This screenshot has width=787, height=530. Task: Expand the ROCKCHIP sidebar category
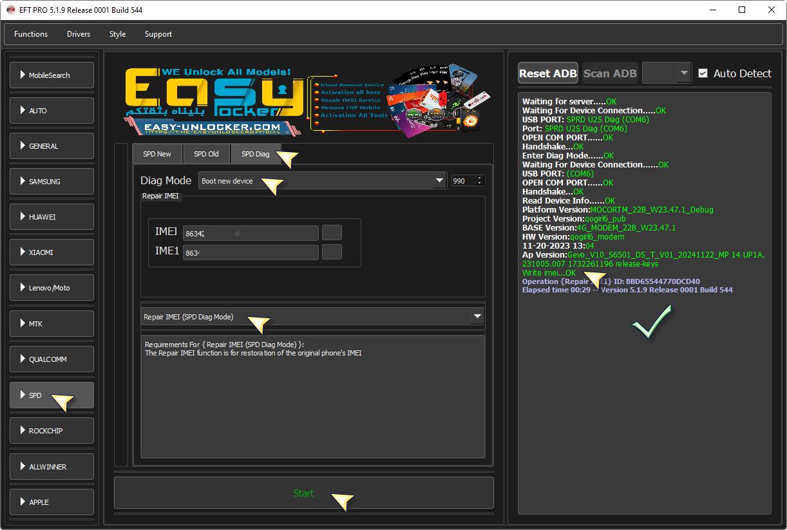[x=52, y=431]
